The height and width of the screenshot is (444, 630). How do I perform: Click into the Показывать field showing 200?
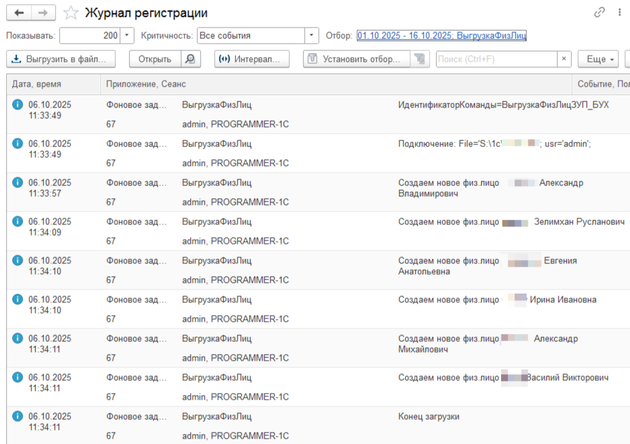90,36
